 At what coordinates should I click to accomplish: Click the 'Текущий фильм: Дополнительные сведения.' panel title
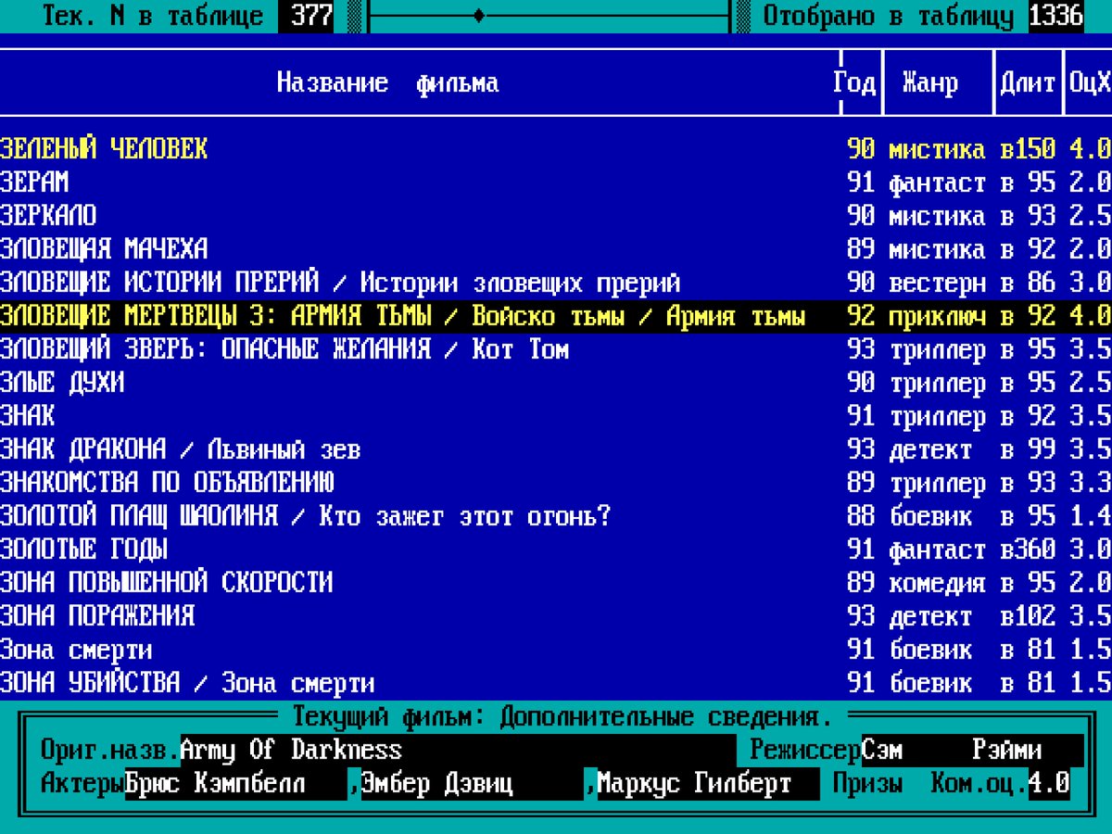tap(562, 716)
